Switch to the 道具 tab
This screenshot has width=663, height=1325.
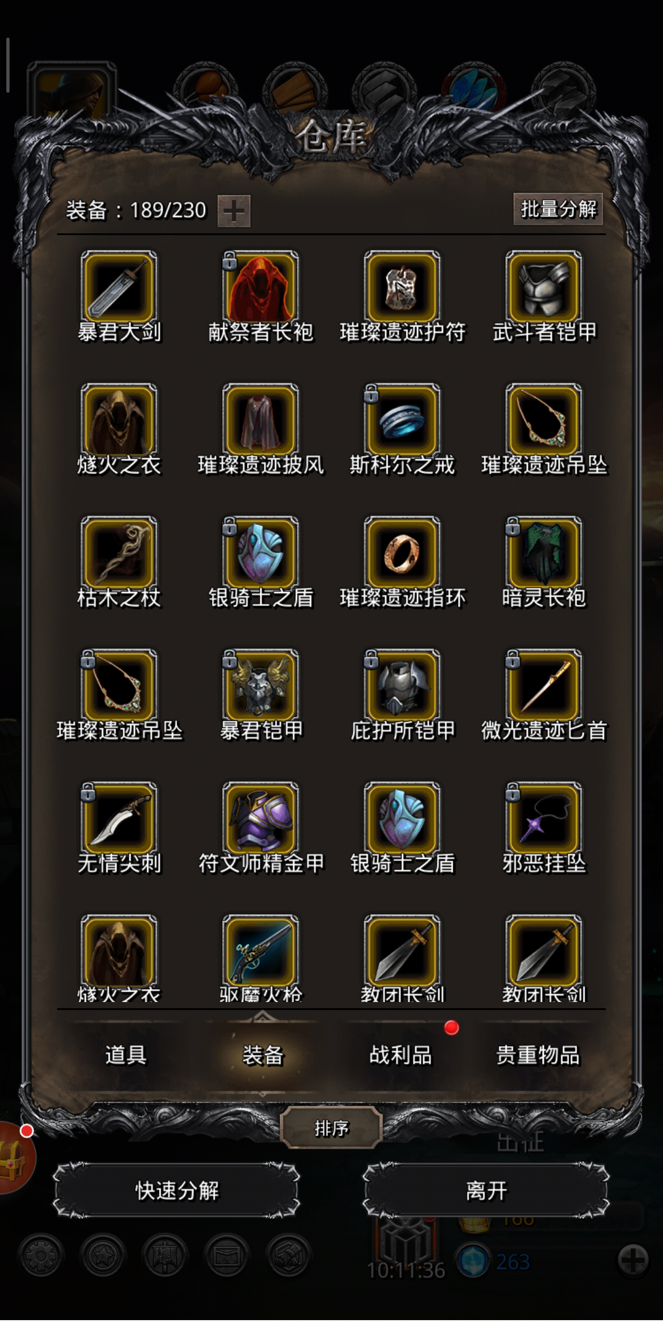click(x=126, y=1055)
